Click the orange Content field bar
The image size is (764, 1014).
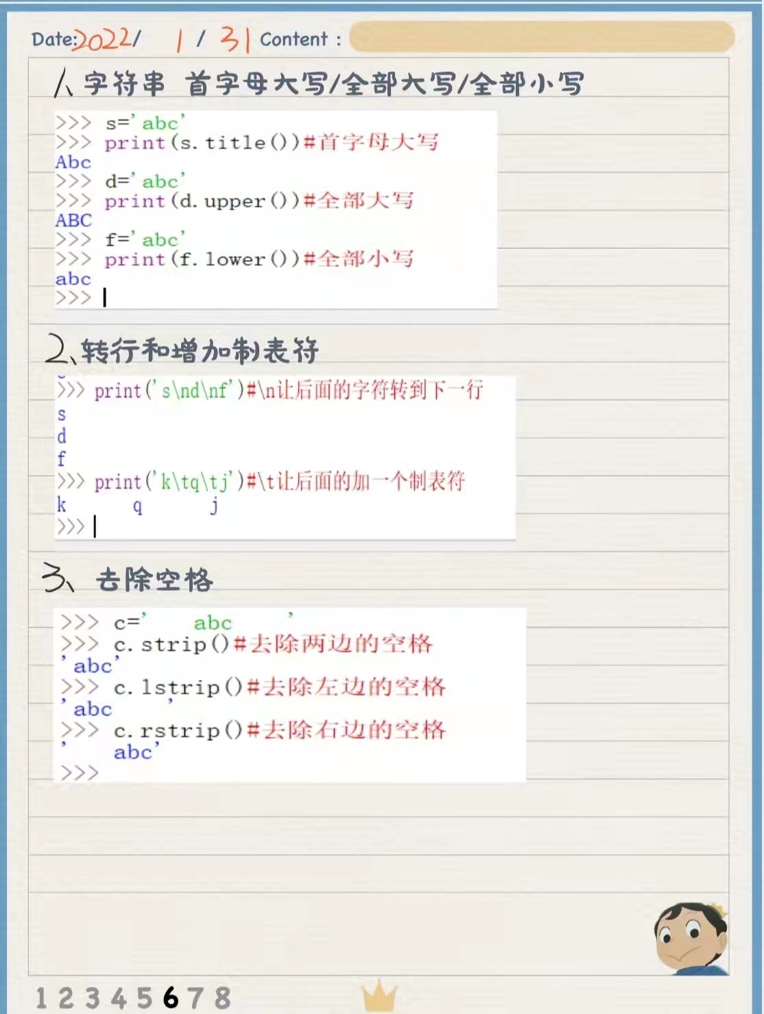(x=542, y=37)
